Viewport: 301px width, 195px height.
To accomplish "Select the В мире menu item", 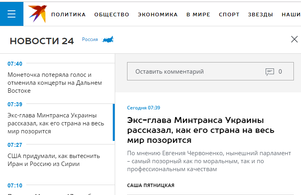I will pos(198,15).
